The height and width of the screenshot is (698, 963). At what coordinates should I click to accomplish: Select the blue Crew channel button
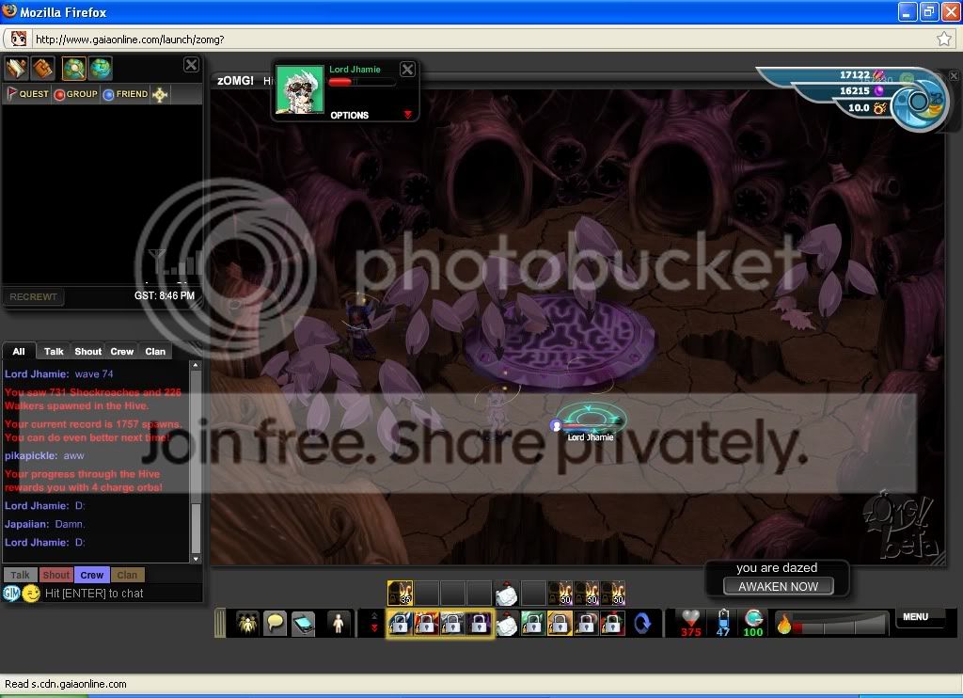(92, 575)
